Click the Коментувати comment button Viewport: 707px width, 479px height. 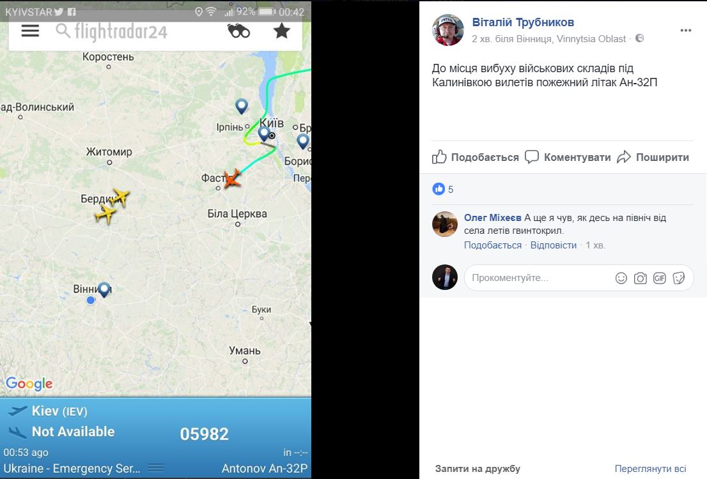click(x=568, y=157)
